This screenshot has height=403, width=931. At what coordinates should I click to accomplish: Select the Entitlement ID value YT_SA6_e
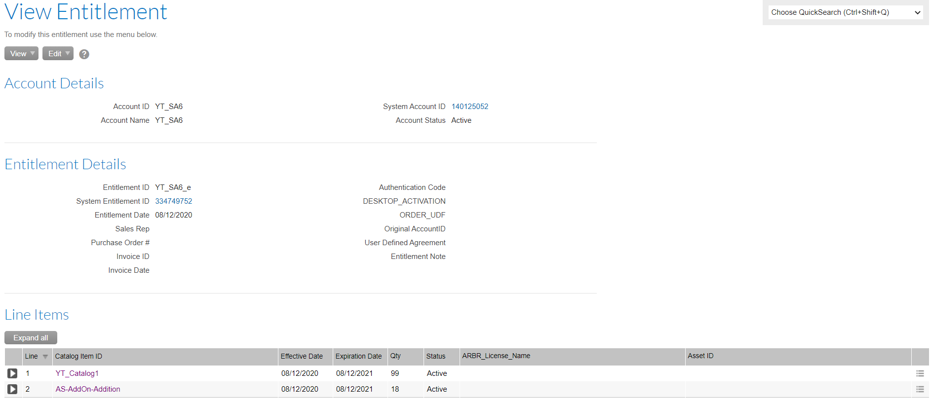(173, 187)
